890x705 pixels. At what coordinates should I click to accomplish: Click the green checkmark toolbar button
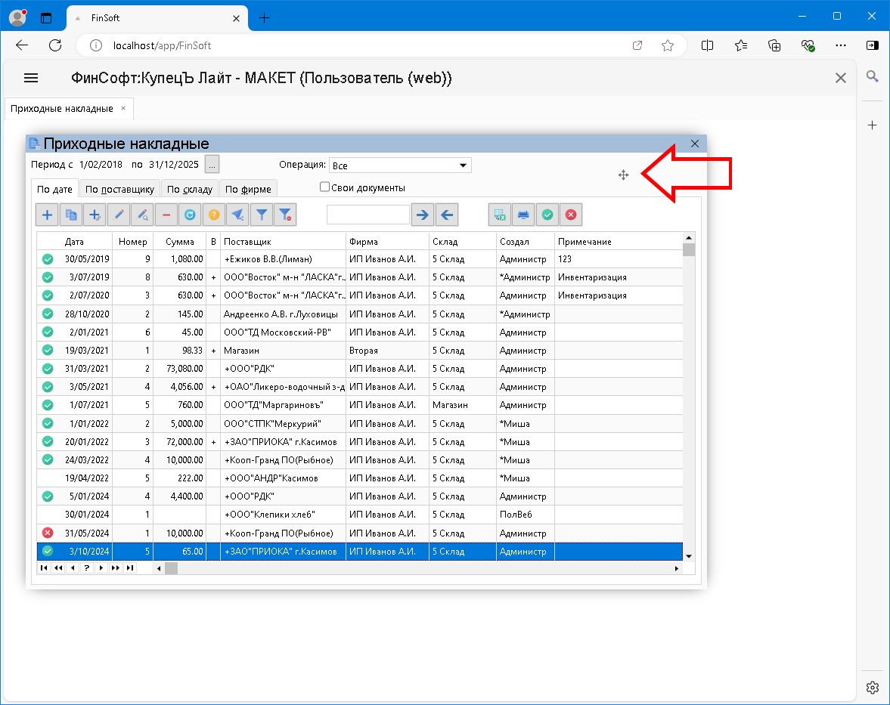point(547,215)
